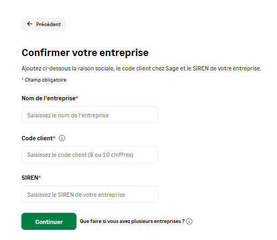
Task: Click the back arrow icon beside Précédent
Action: click(x=29, y=24)
